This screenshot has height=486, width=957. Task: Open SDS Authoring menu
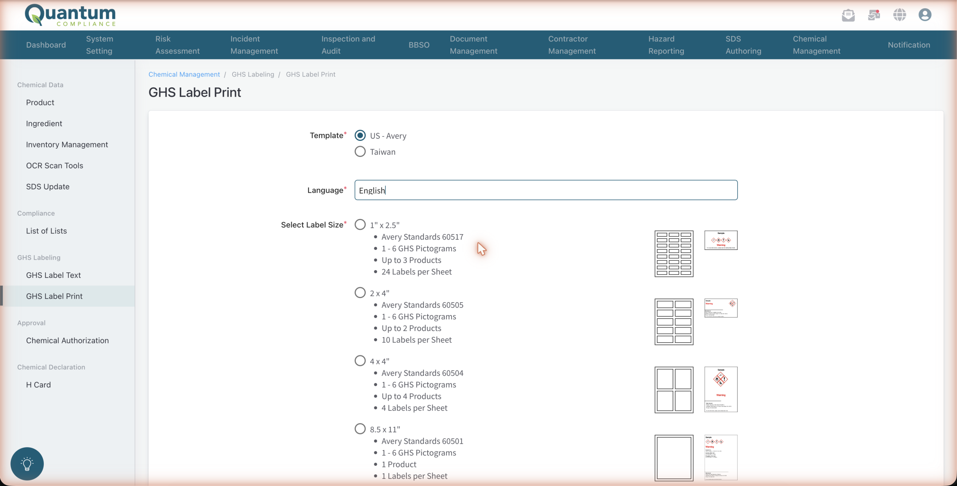tap(743, 45)
